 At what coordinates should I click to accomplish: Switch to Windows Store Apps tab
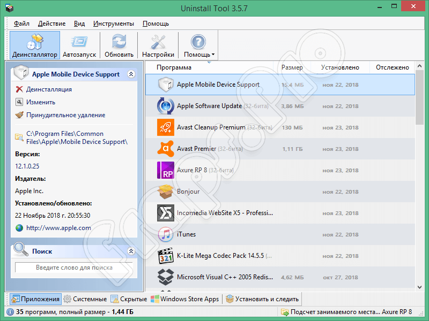(185, 299)
